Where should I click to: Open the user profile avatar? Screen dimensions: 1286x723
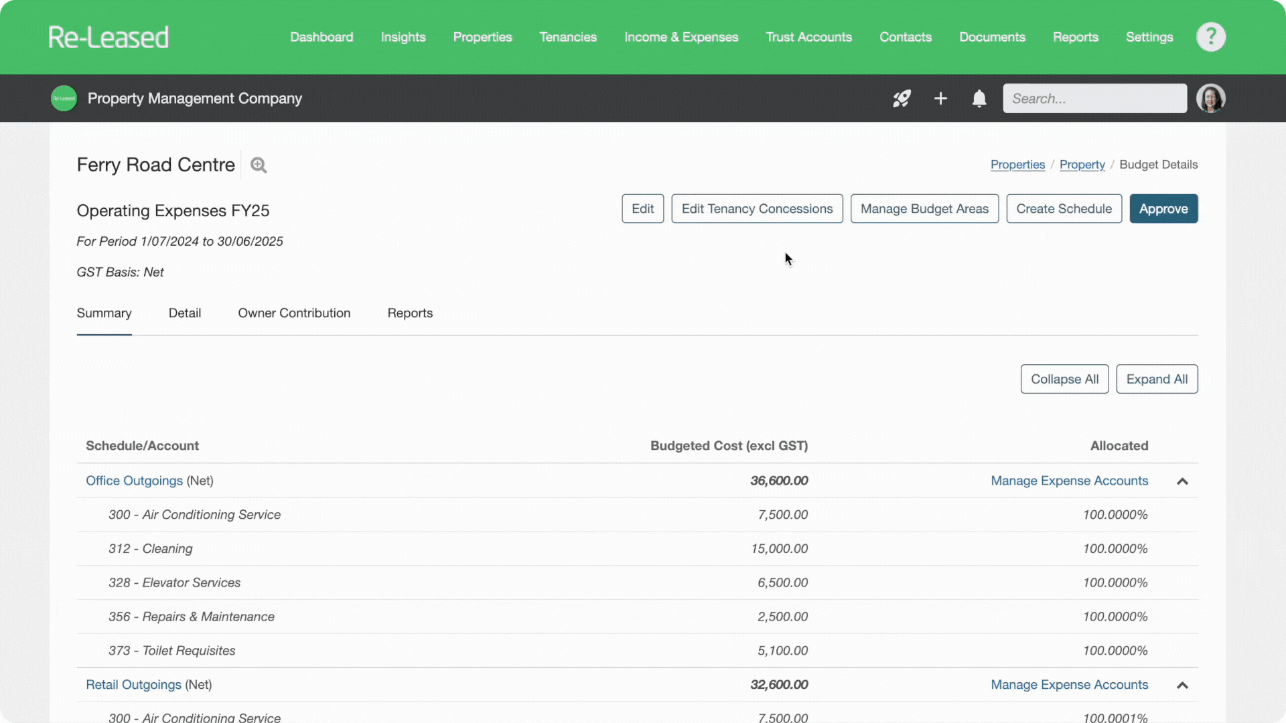[1211, 98]
